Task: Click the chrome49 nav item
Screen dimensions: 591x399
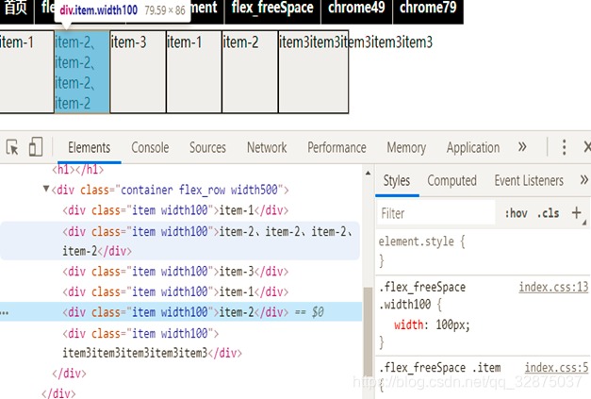Action: click(x=356, y=9)
